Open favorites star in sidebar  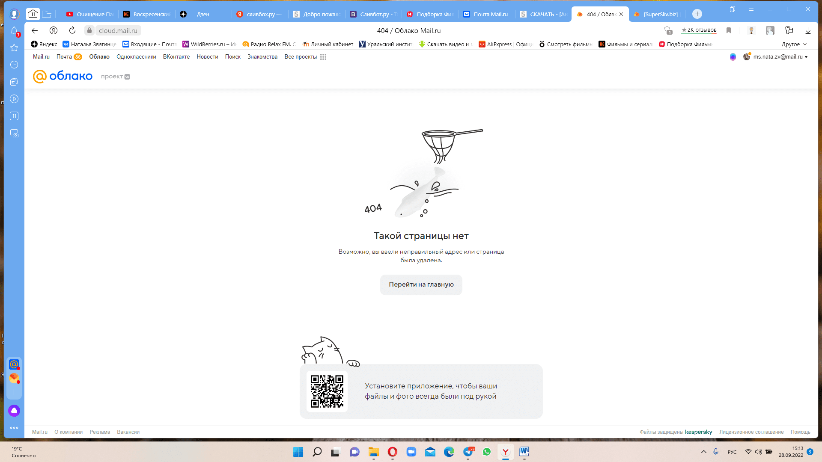point(14,47)
